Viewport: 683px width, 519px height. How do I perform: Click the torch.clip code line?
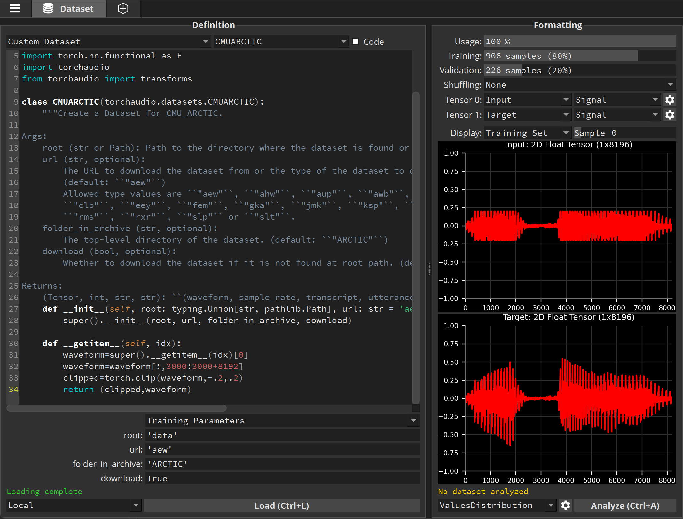(x=153, y=378)
